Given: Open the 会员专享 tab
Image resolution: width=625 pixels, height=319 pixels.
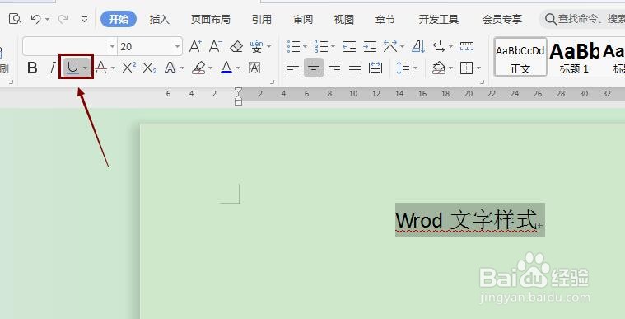Looking at the screenshot, I should (502, 19).
